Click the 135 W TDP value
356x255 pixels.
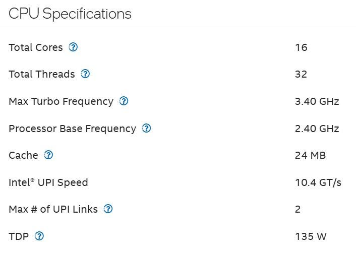pyautogui.click(x=311, y=236)
